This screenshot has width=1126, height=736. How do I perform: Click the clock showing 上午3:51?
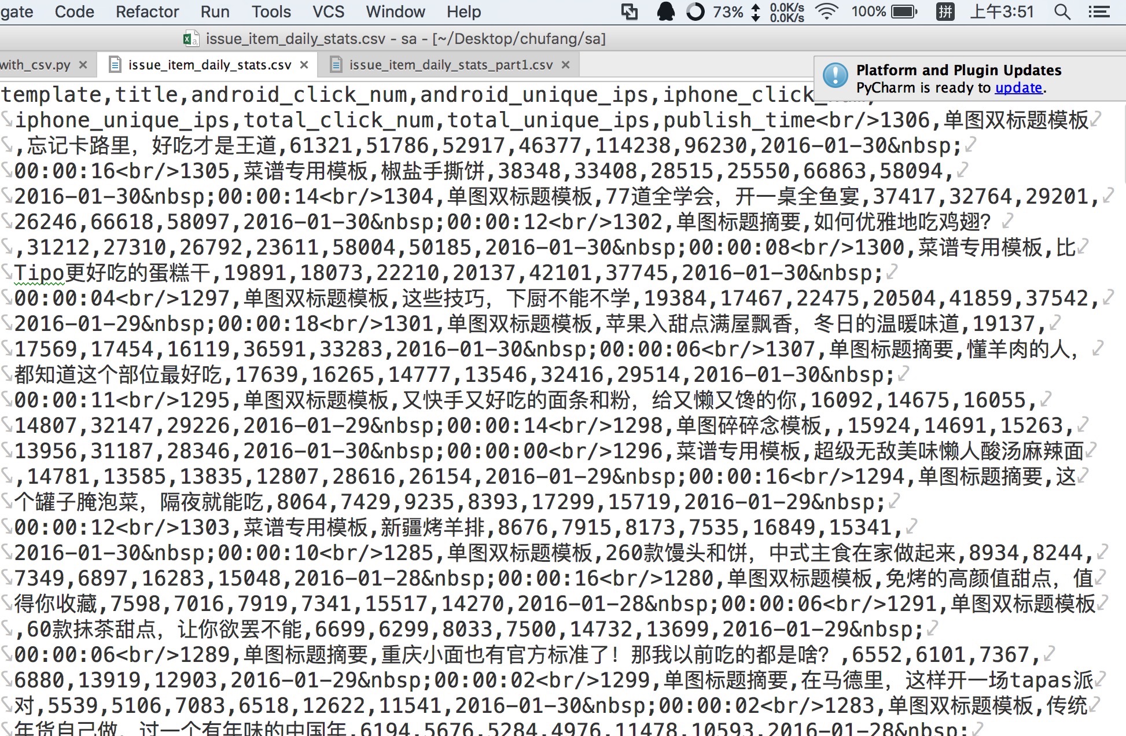1002,12
